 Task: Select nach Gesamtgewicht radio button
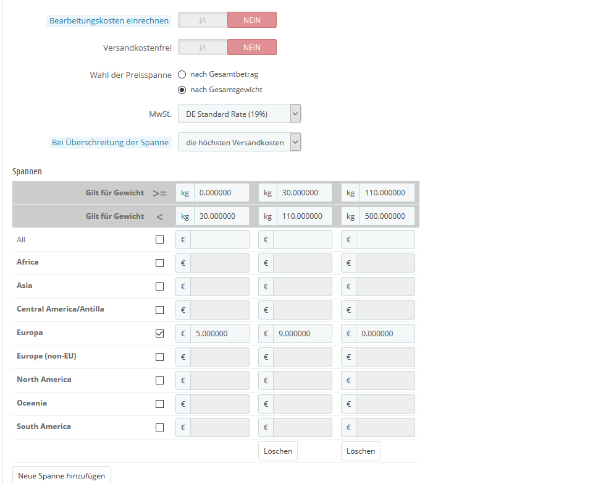182,90
